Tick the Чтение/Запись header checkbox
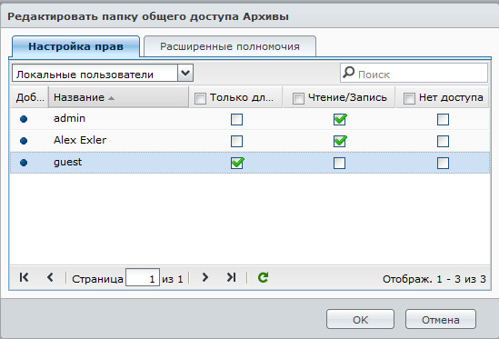The width and height of the screenshot is (499, 339). tap(298, 98)
